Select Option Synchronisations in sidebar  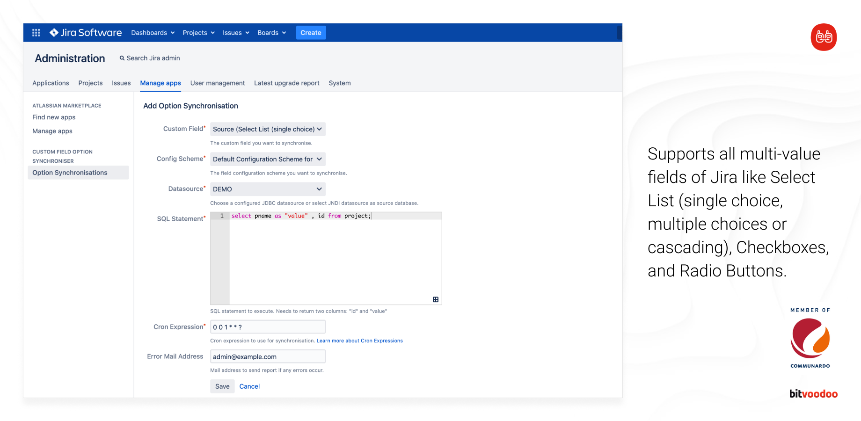tap(78, 173)
